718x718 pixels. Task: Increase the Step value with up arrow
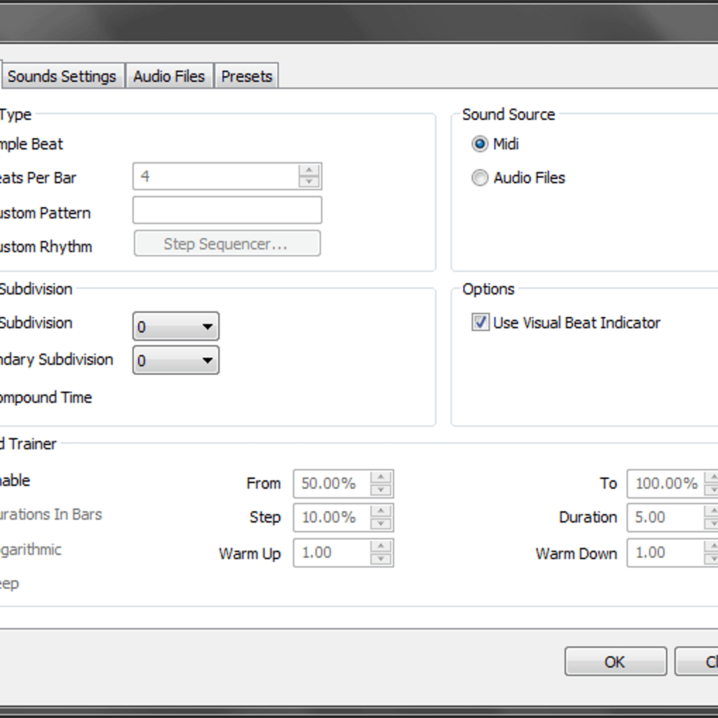coord(381,511)
